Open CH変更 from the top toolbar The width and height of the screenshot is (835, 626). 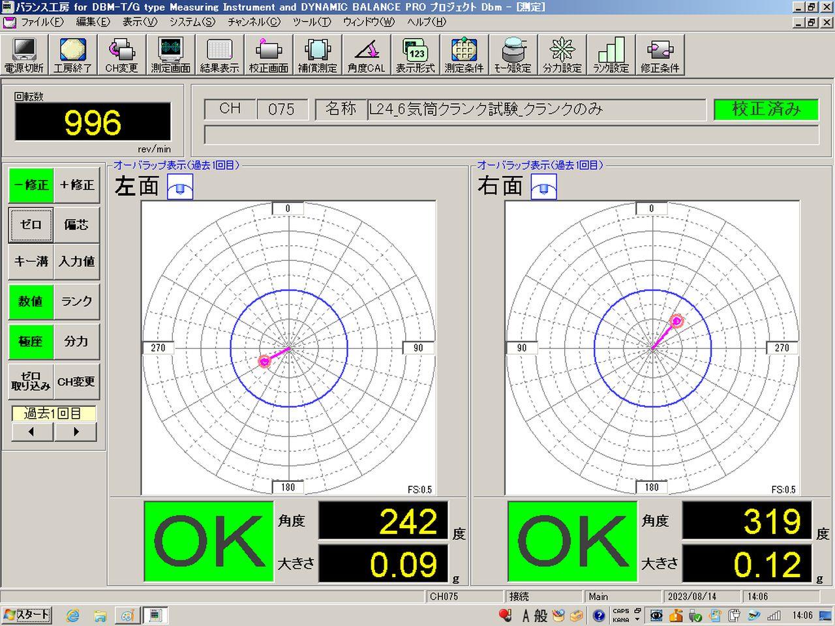pos(121,55)
